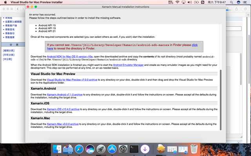Open System Preferences gear in Dock
251x156 pixels.
[123, 149]
